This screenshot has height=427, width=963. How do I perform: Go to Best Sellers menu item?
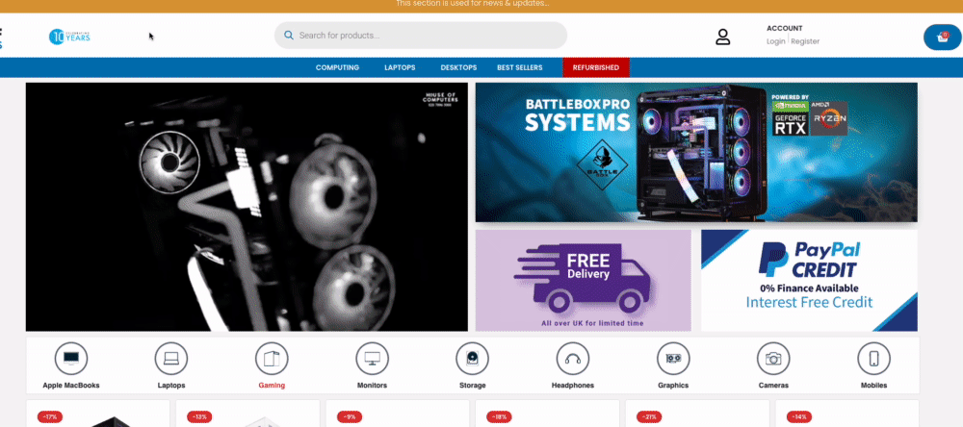pyautogui.click(x=520, y=67)
